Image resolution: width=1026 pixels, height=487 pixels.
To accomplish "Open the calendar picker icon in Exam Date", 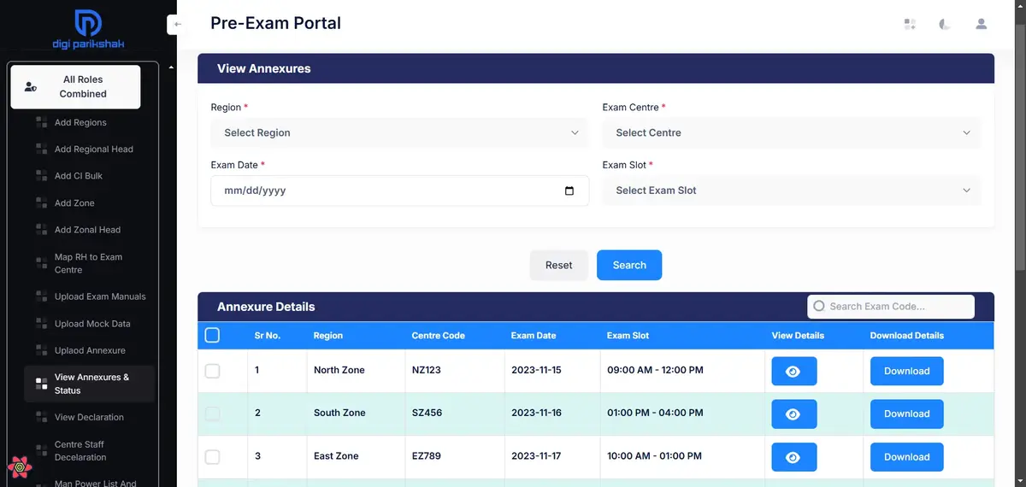I will (569, 191).
